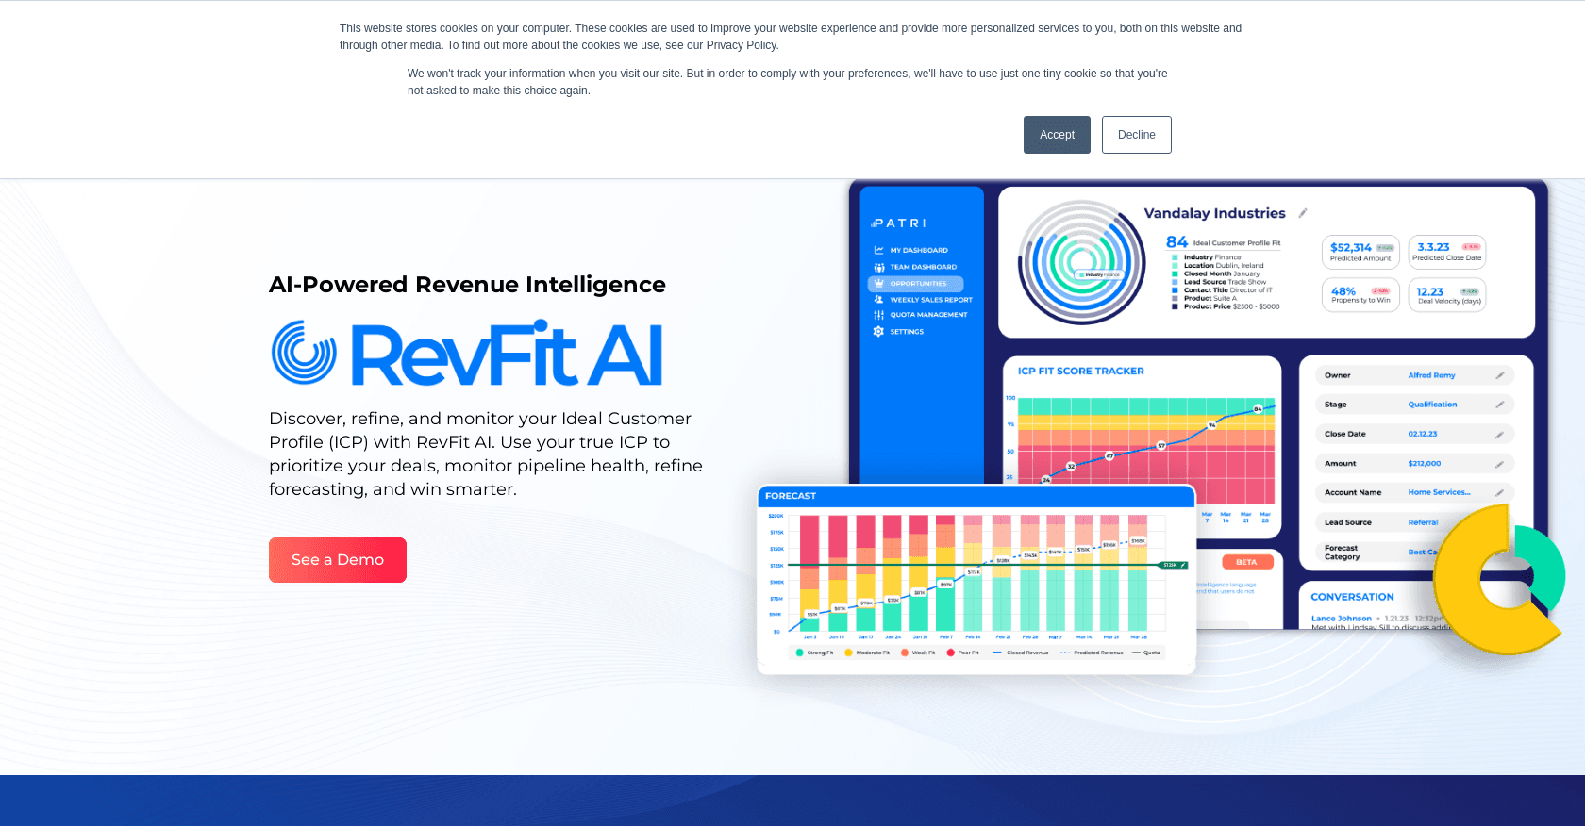Click the $52,314 Predicted Amount card
Viewport: 1585px width, 826px height.
pyautogui.click(x=1360, y=252)
